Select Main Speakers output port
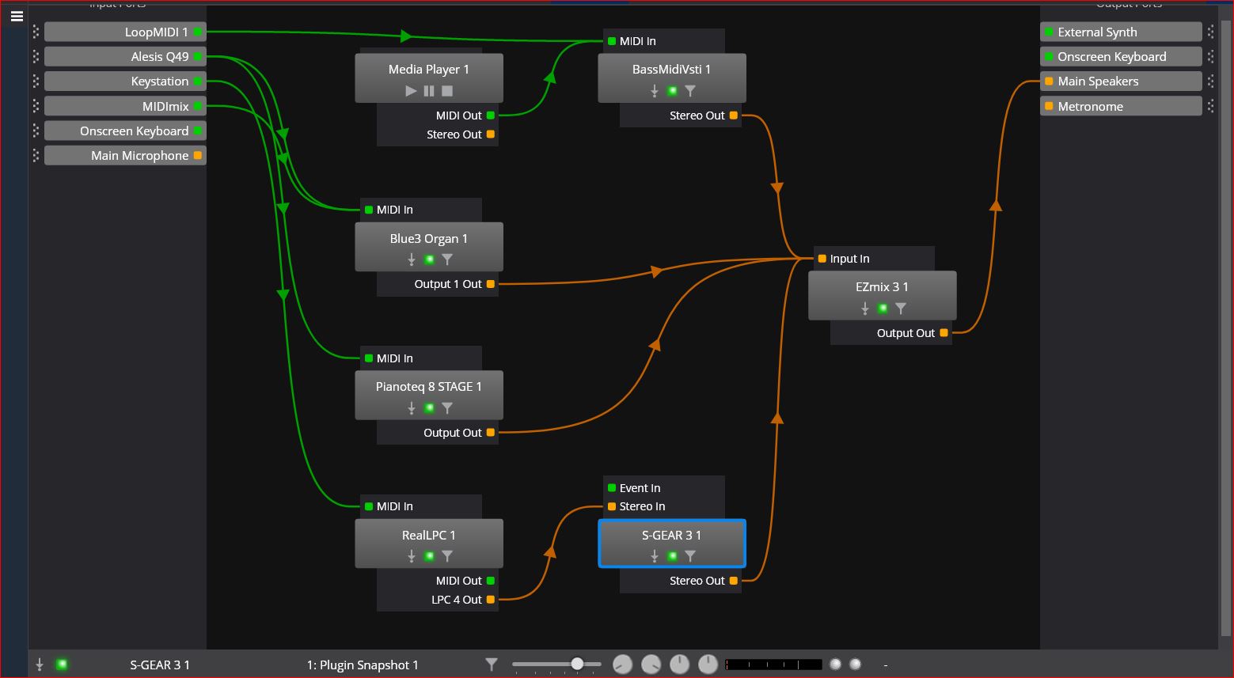This screenshot has height=678, width=1234. click(1121, 81)
